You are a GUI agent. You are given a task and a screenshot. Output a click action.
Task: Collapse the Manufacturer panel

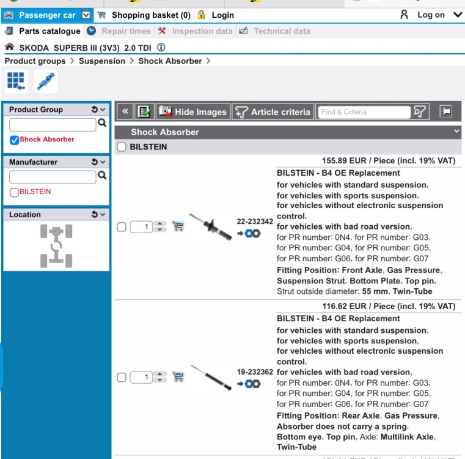(103, 162)
